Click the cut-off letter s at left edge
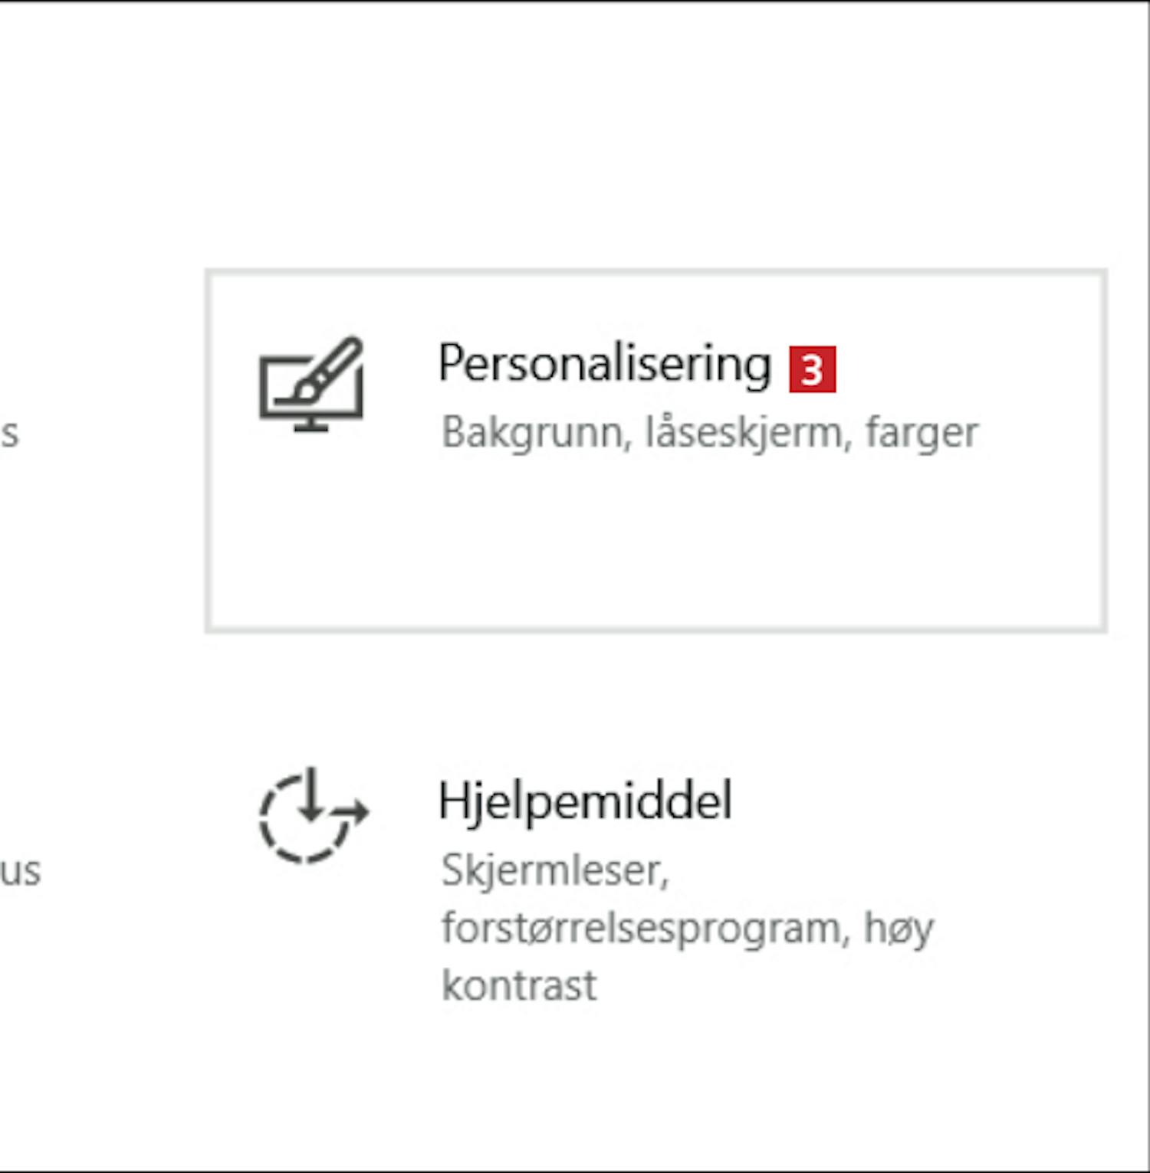 tap(9, 434)
